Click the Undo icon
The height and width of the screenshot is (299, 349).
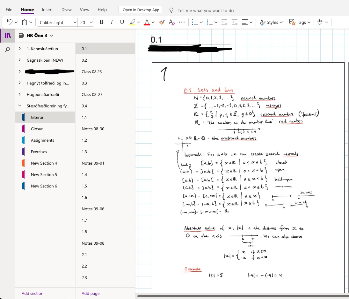click(x=9, y=22)
